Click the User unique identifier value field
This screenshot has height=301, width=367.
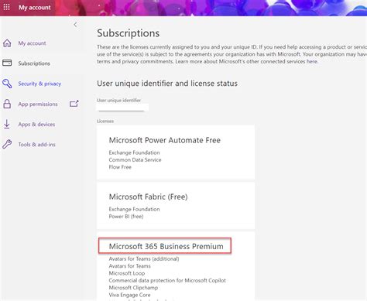point(122,108)
